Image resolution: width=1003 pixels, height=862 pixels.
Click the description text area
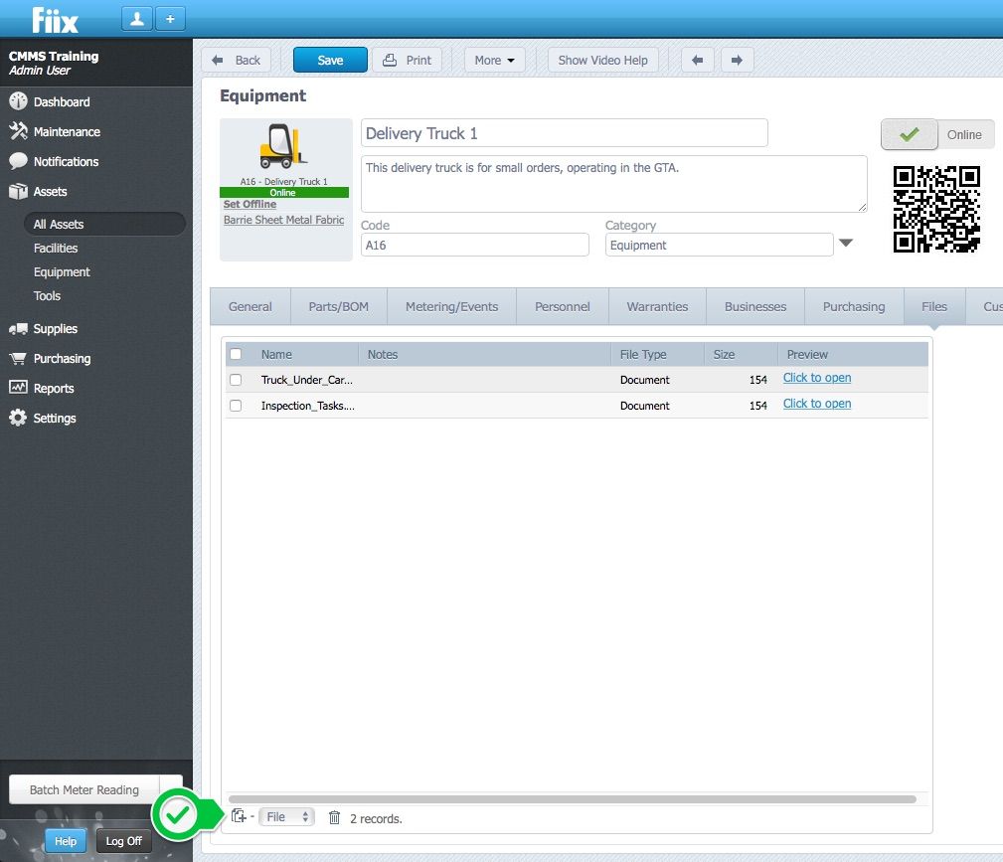(614, 184)
